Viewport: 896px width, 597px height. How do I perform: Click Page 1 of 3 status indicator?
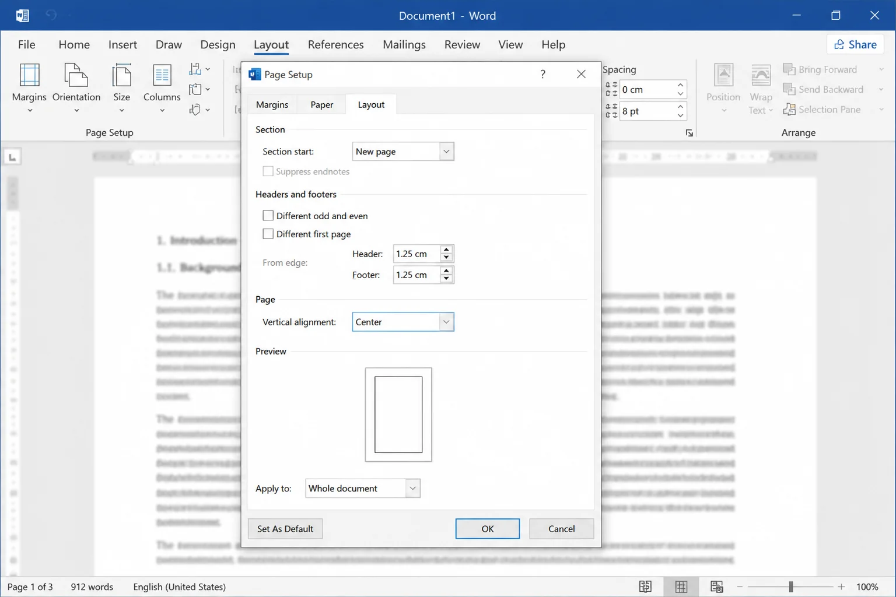coord(30,587)
